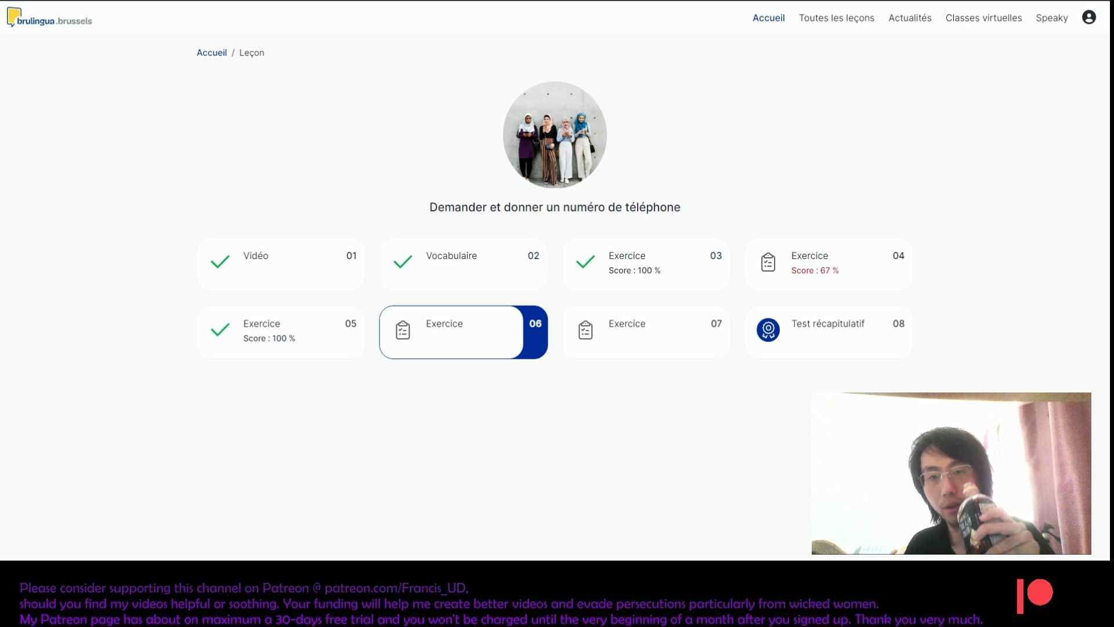Go to Accueil in top navigation

[x=768, y=18]
